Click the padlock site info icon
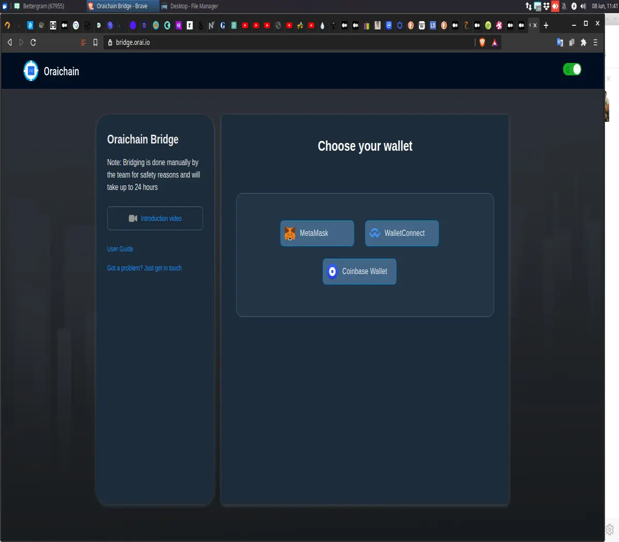This screenshot has height=542, width=619. (109, 42)
